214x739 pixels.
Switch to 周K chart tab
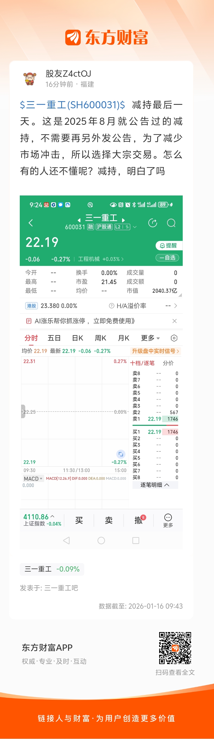point(100,338)
